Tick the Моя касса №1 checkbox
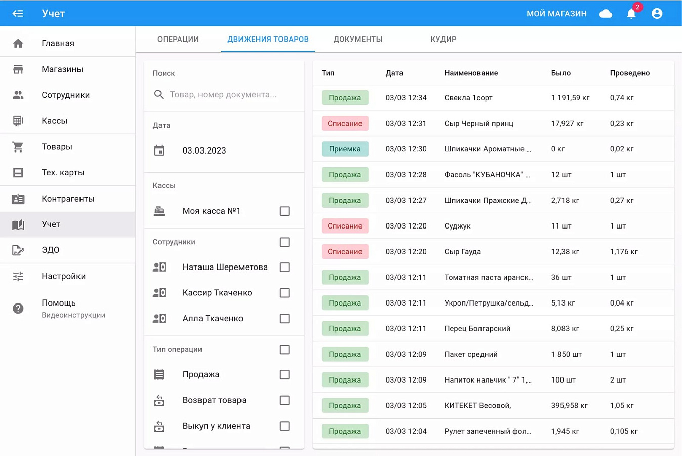The height and width of the screenshot is (456, 682). tap(285, 211)
